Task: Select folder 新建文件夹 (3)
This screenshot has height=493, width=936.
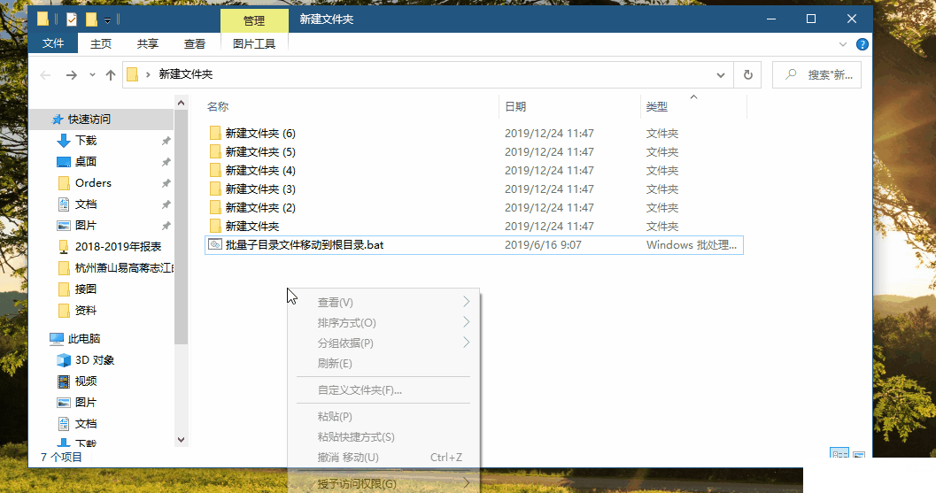Action: 260,189
